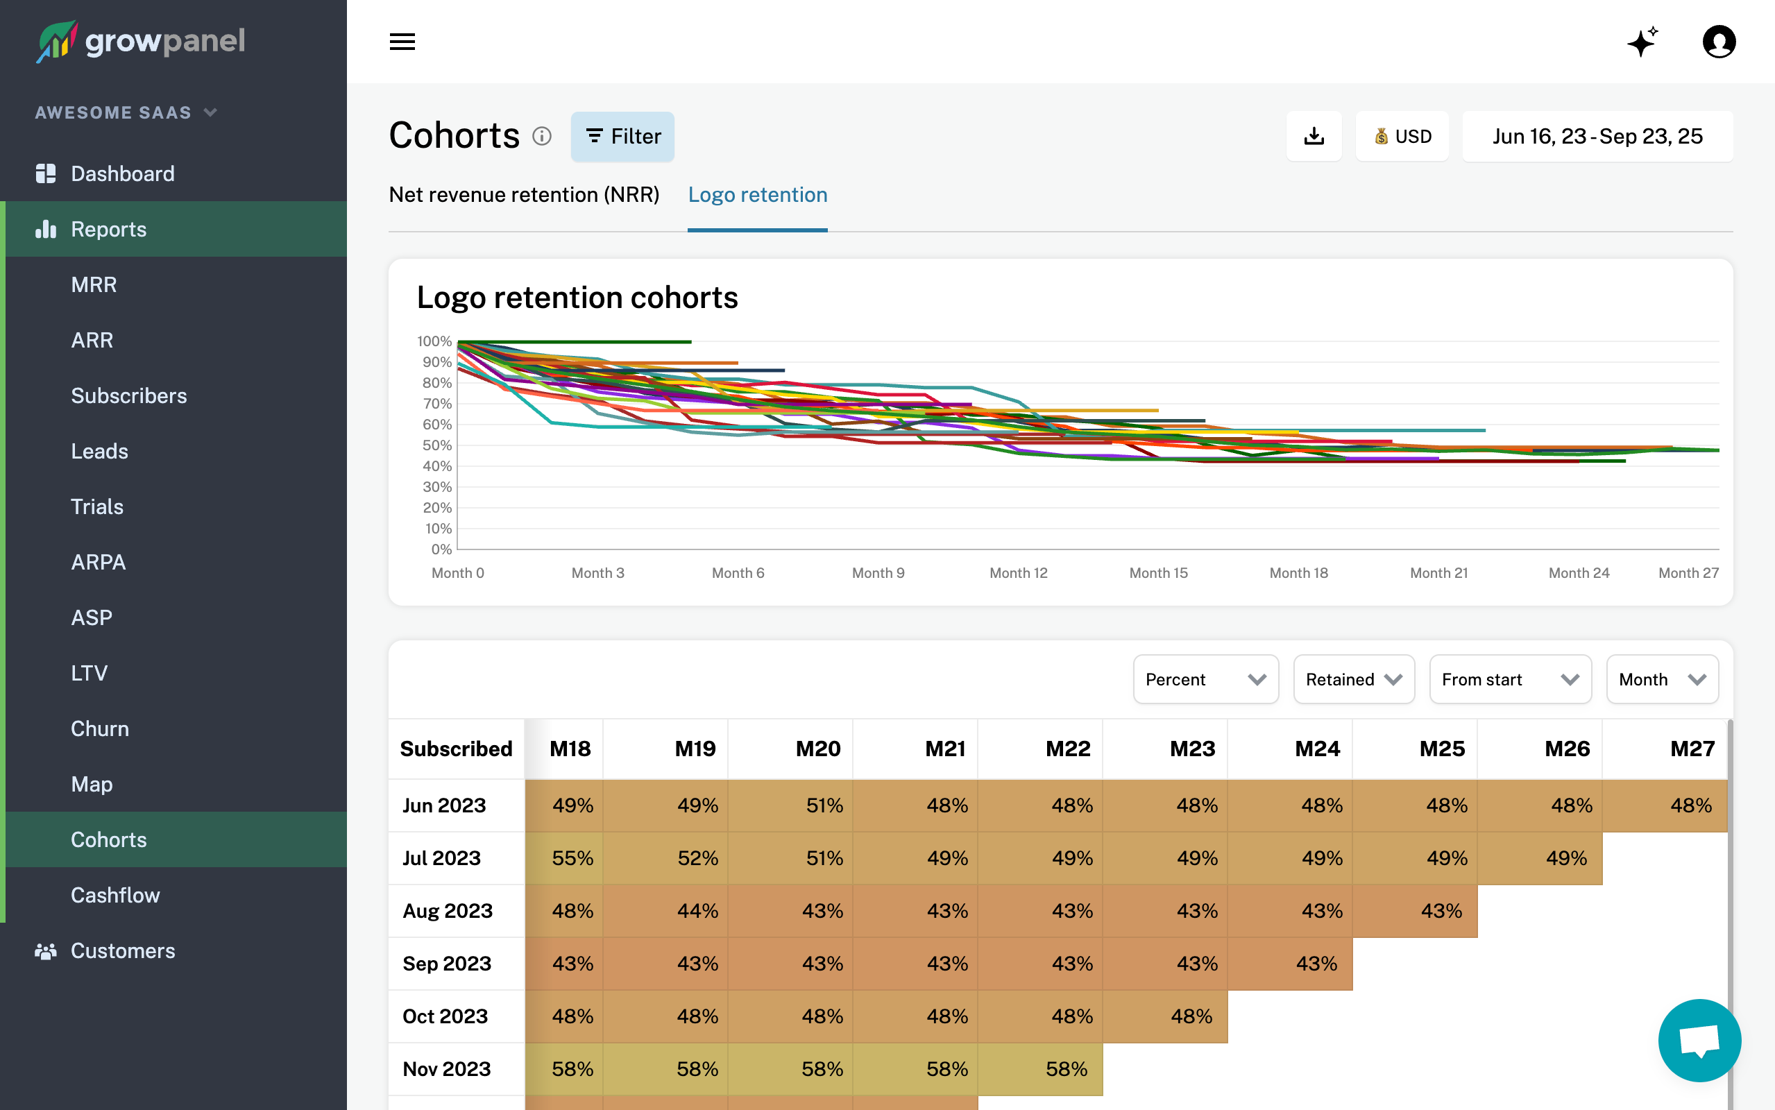Screen dimensions: 1775x1110
Task: Select the Logo retention tab
Action: tap(757, 194)
